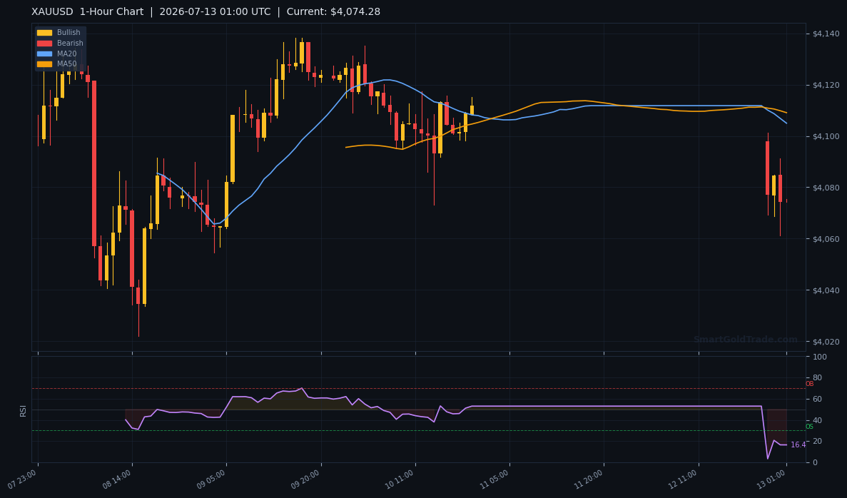Click the $4,040 price axis label

826,290
